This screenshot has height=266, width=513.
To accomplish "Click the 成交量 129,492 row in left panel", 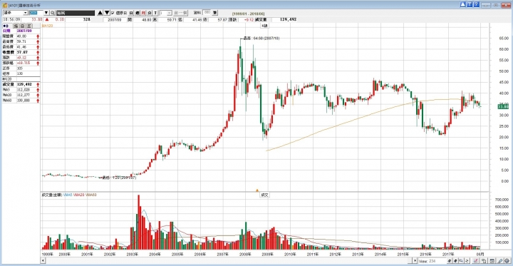I will [x=21, y=85].
